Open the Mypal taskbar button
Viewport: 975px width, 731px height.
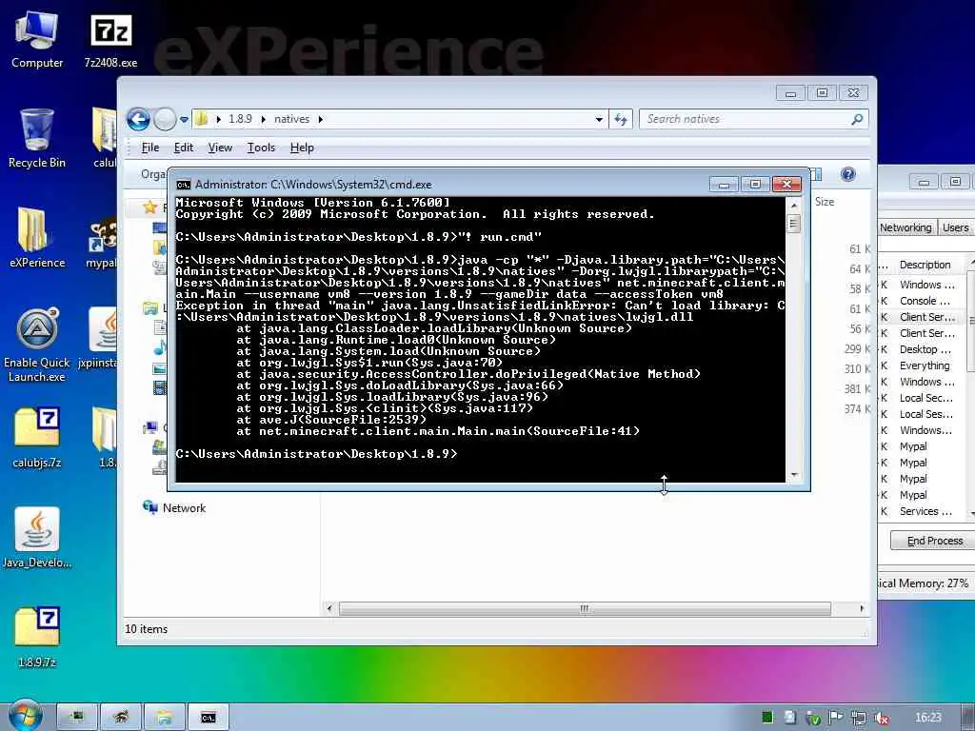[121, 718]
